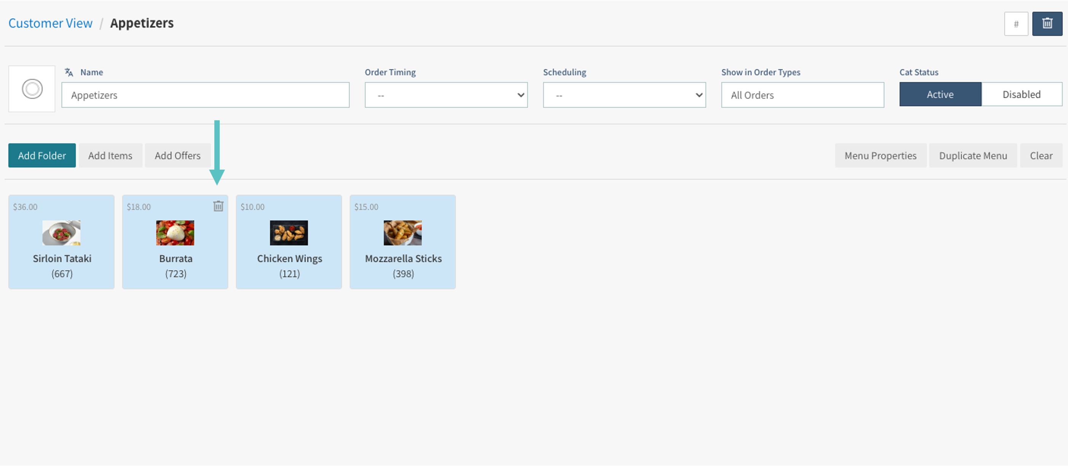Click the Duplicate Menu button

[x=973, y=156]
